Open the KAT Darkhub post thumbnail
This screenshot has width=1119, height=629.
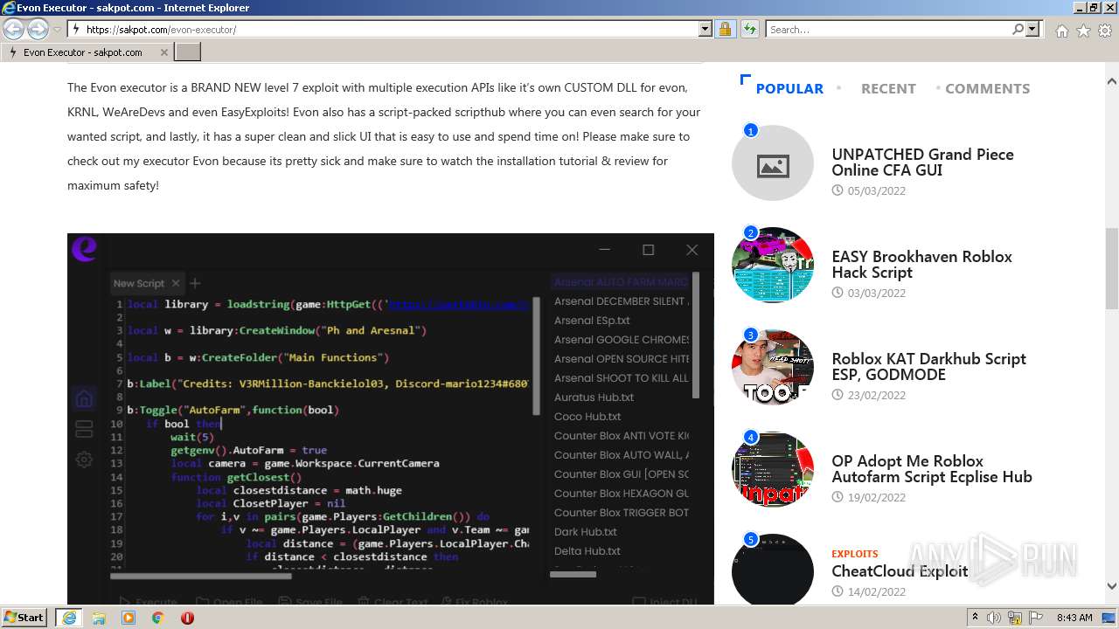[773, 368]
